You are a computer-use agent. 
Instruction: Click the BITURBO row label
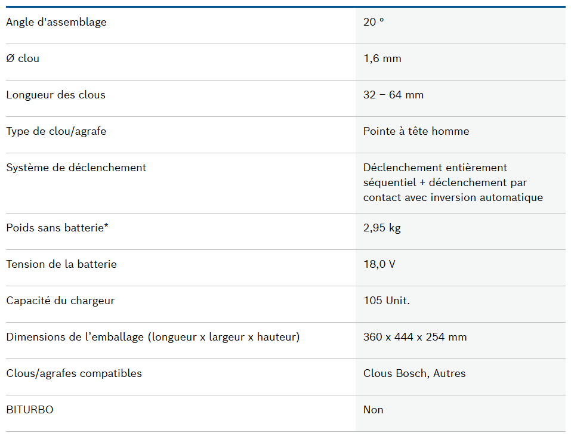pos(30,410)
